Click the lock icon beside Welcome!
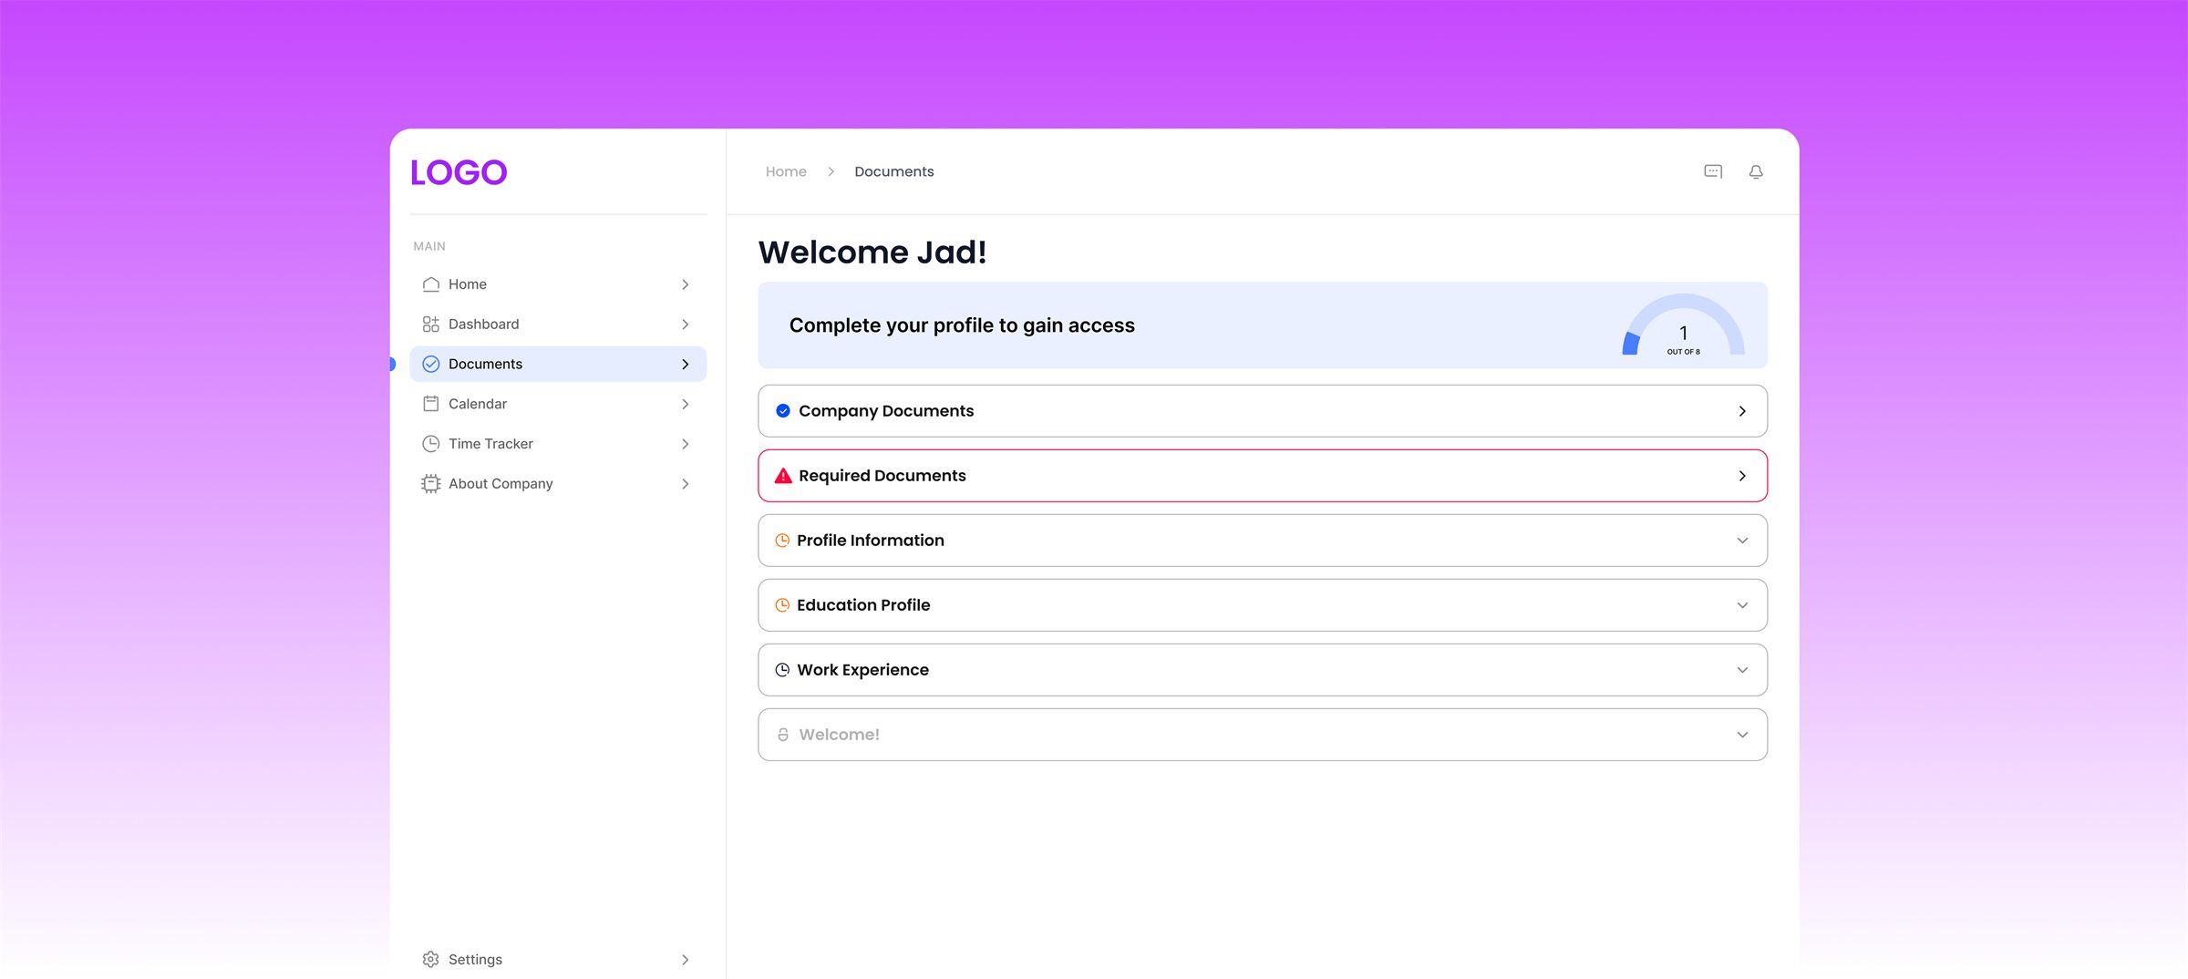This screenshot has width=2188, height=979. point(783,735)
